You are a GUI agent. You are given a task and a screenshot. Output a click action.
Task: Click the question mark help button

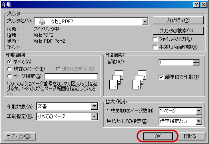[197, 5]
